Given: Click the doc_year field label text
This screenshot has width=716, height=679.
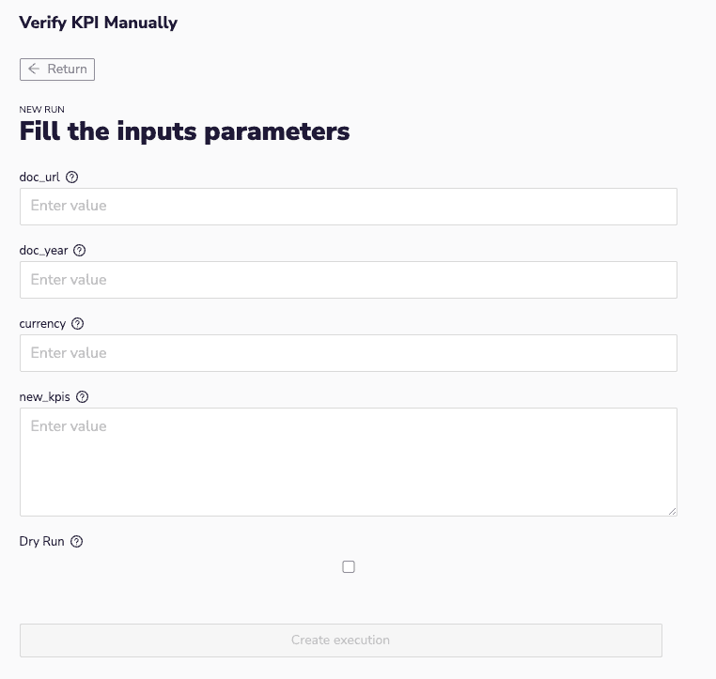Looking at the screenshot, I should pos(43,251).
